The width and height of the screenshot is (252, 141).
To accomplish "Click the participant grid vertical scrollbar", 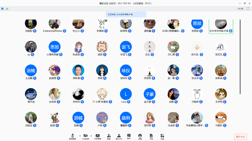I will tap(240, 57).
